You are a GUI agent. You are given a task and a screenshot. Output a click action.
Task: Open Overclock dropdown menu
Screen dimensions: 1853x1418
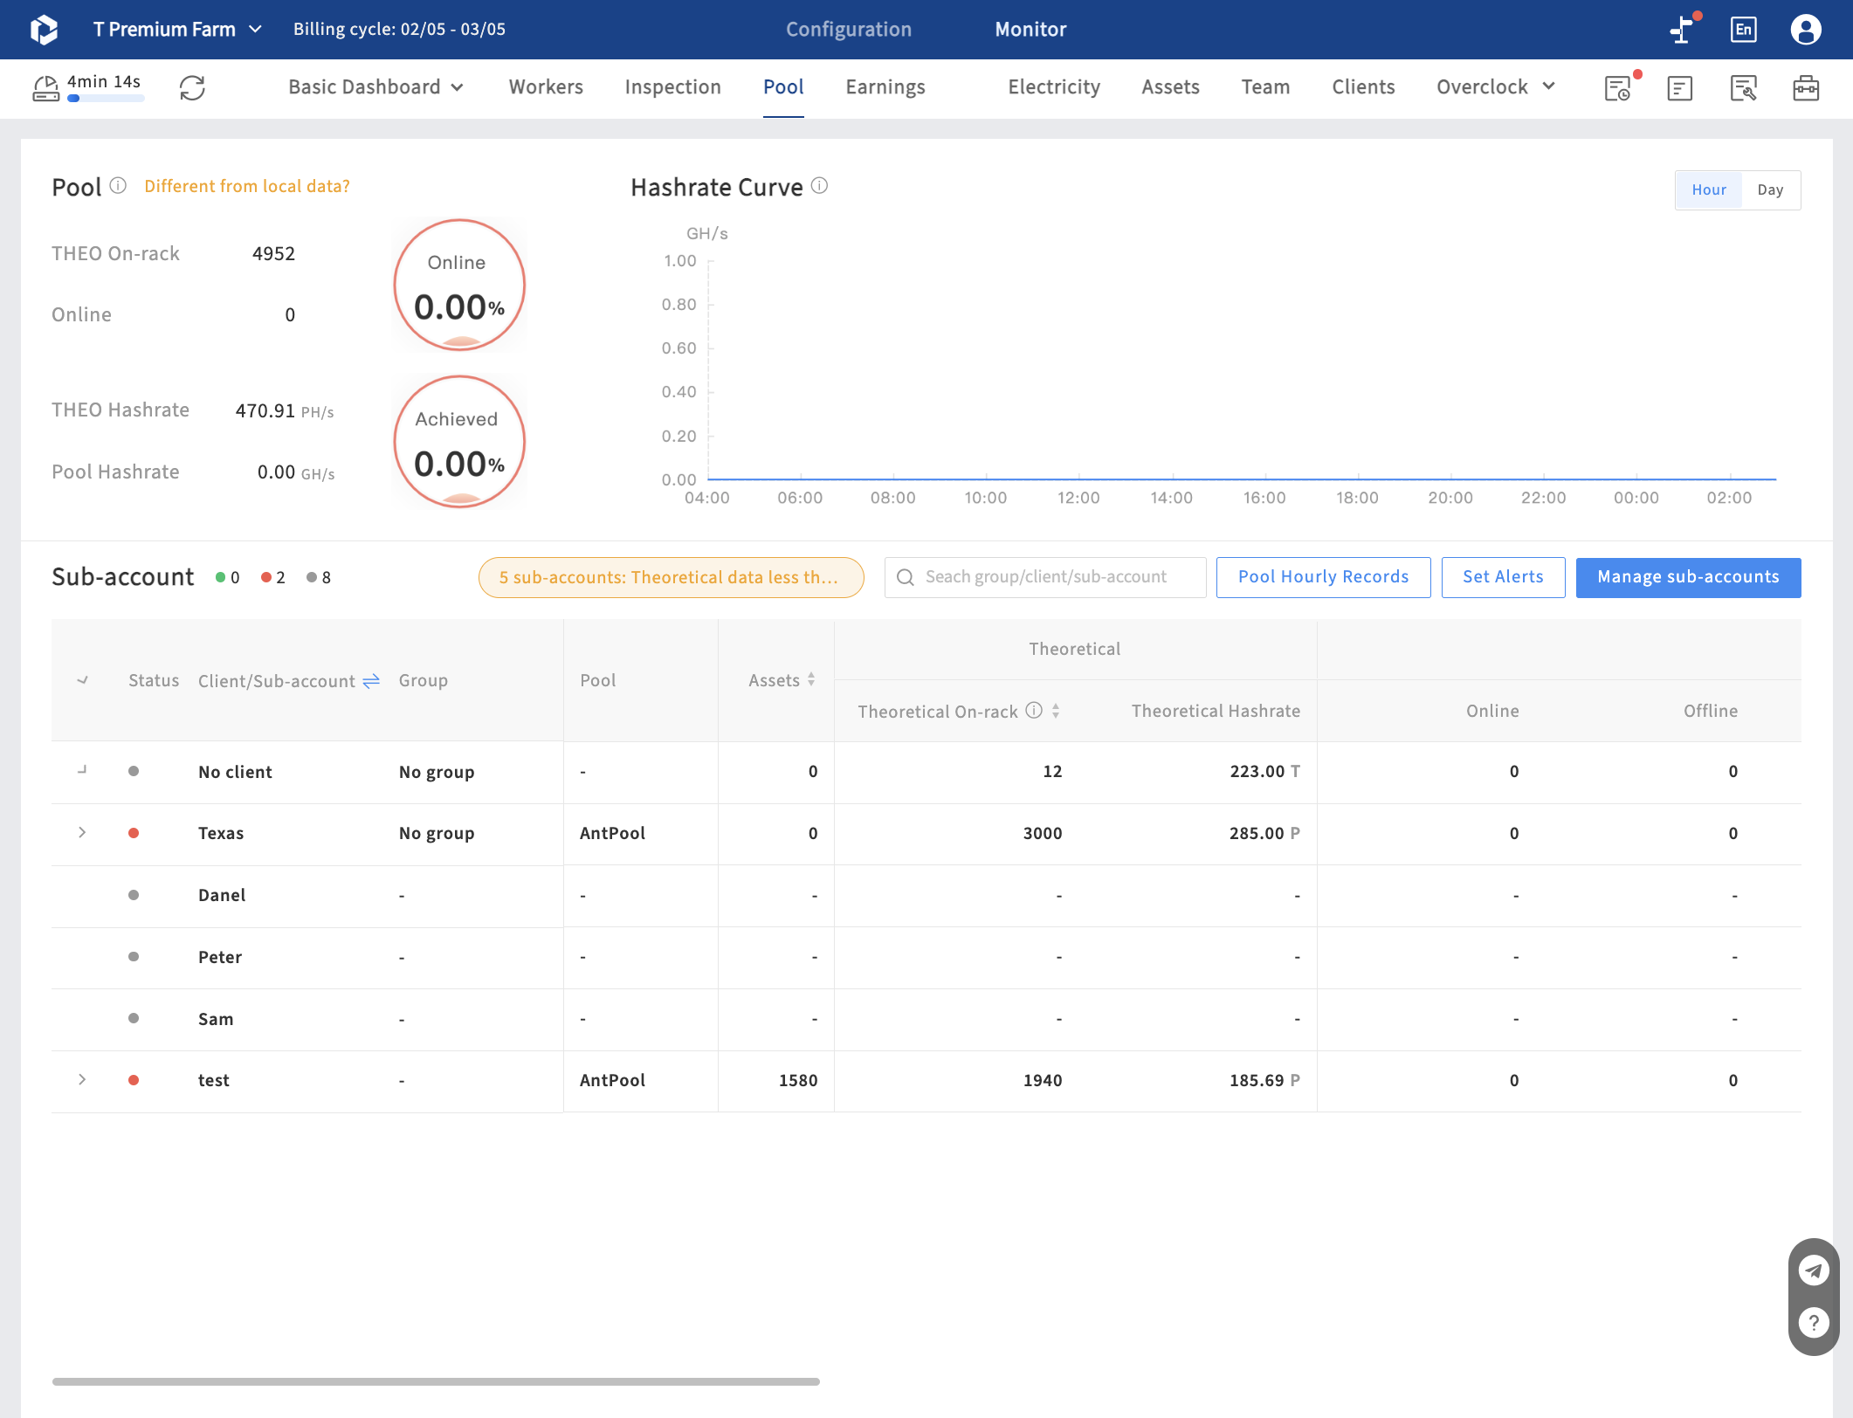[1496, 86]
